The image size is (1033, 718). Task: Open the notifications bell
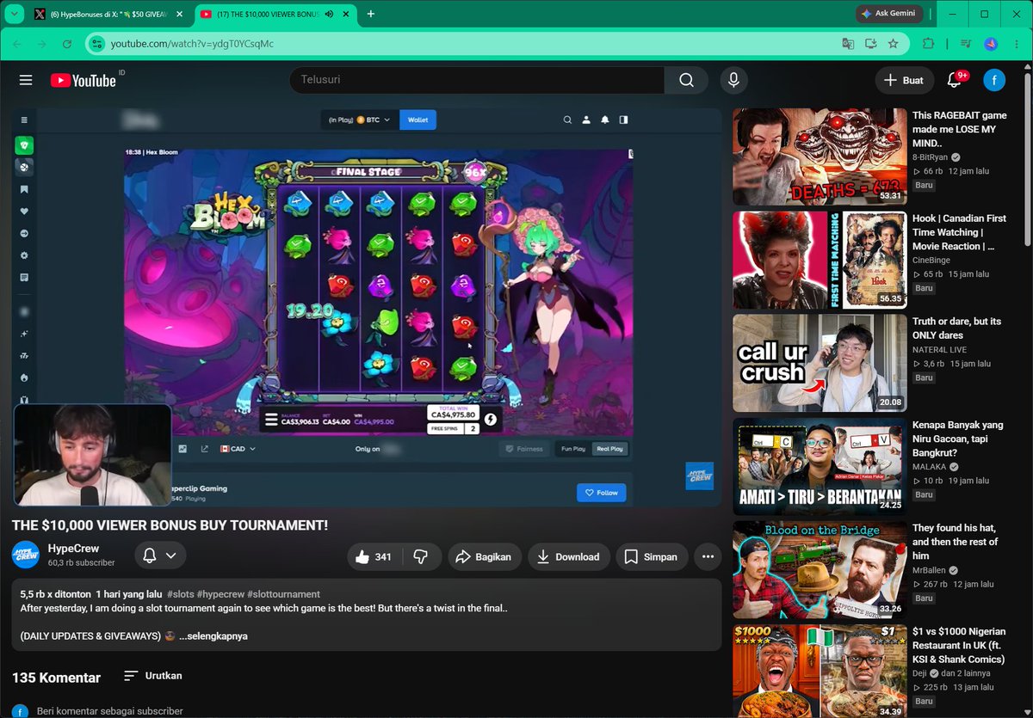click(954, 80)
